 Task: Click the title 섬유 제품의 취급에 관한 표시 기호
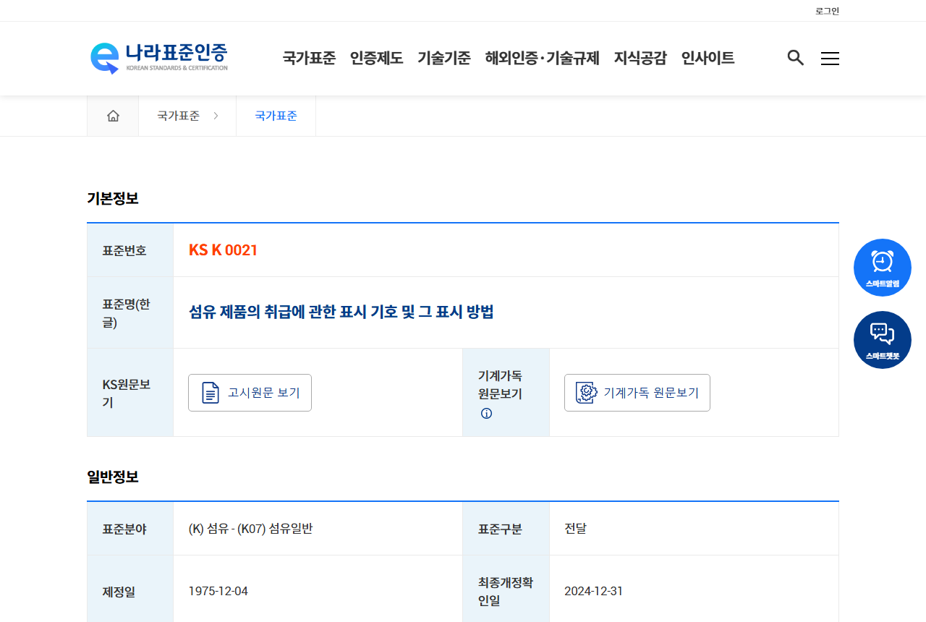pyautogui.click(x=341, y=312)
